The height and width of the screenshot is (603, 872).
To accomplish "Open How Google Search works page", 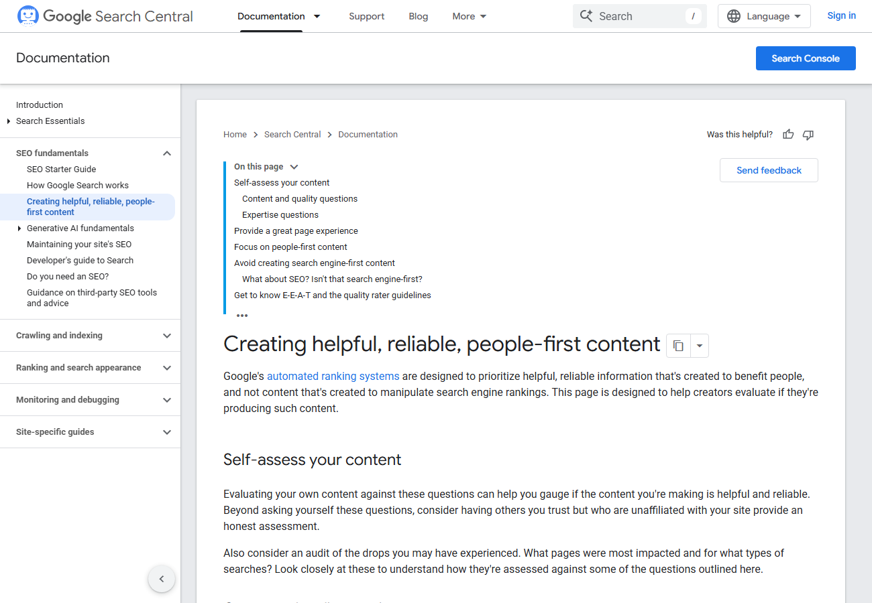I will point(78,186).
